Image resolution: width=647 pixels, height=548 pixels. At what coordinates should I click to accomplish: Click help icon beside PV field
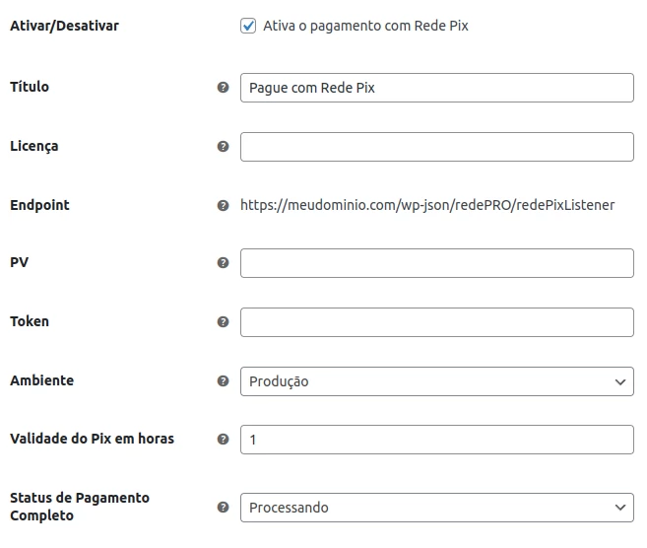(x=223, y=263)
